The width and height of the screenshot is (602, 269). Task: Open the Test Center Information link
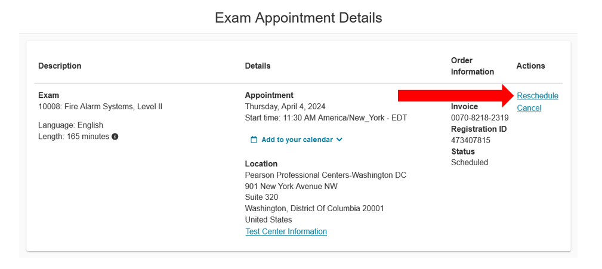[x=286, y=231]
